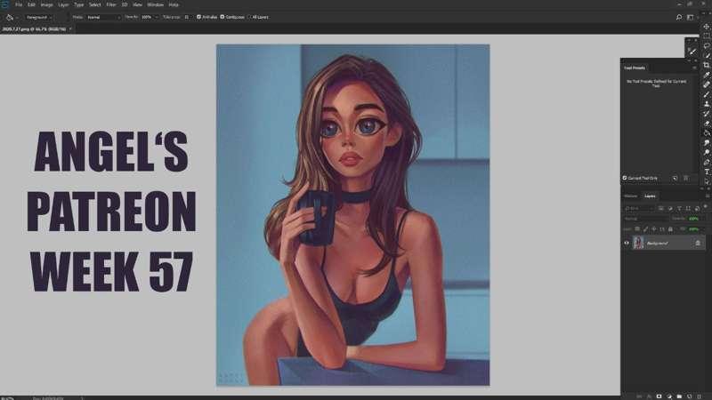This screenshot has width=712, height=400.
Task: Open the Select menu
Action: (x=94, y=4)
